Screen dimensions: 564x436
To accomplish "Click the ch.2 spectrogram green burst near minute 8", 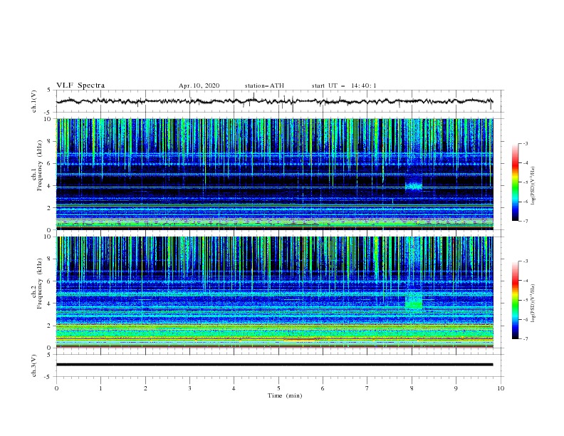I will (414, 301).
